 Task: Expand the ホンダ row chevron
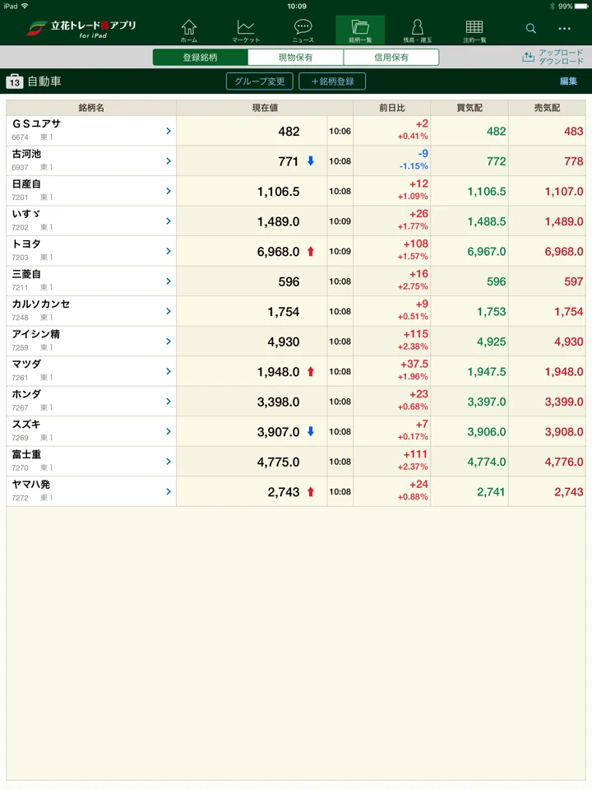coord(169,402)
